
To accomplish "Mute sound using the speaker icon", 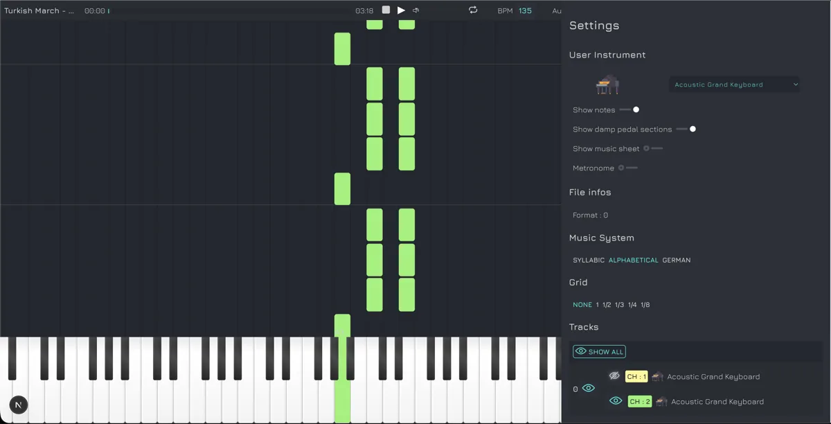I will click(416, 10).
